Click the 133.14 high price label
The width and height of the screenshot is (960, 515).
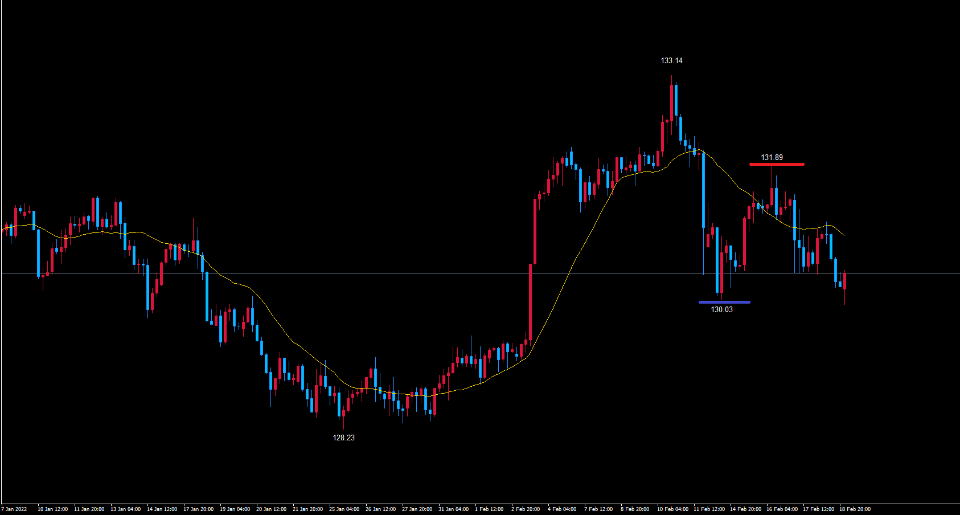click(671, 60)
